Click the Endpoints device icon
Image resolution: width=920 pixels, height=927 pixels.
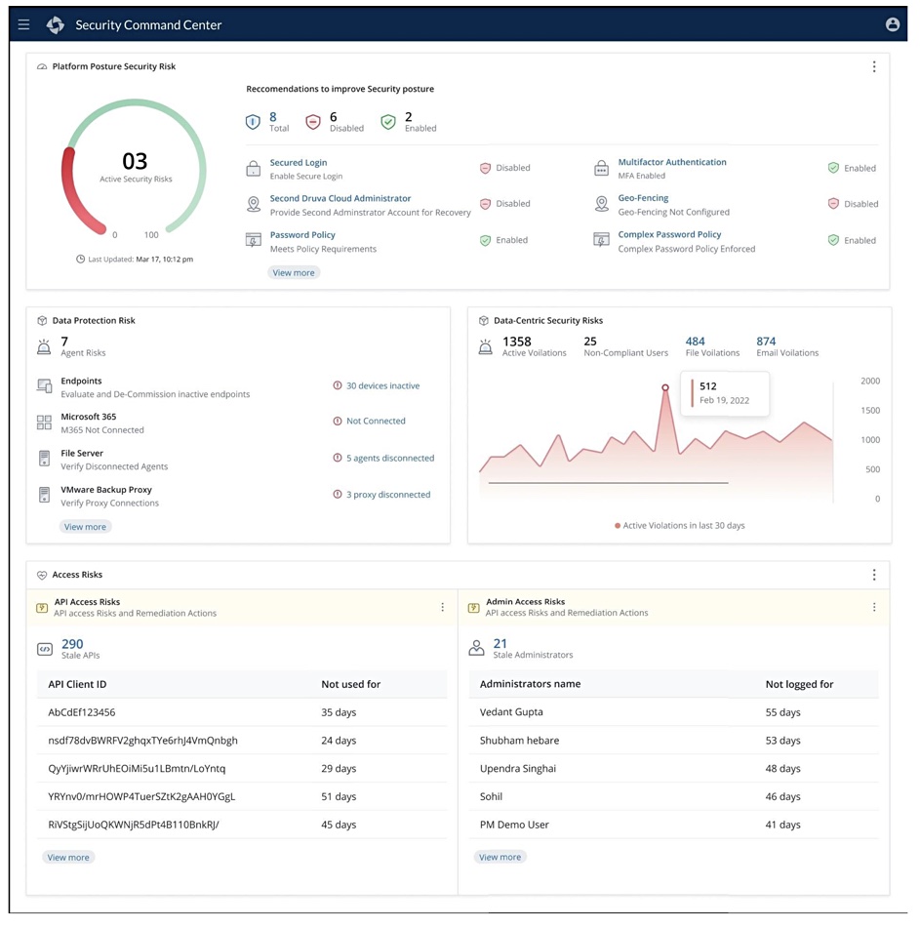click(44, 386)
